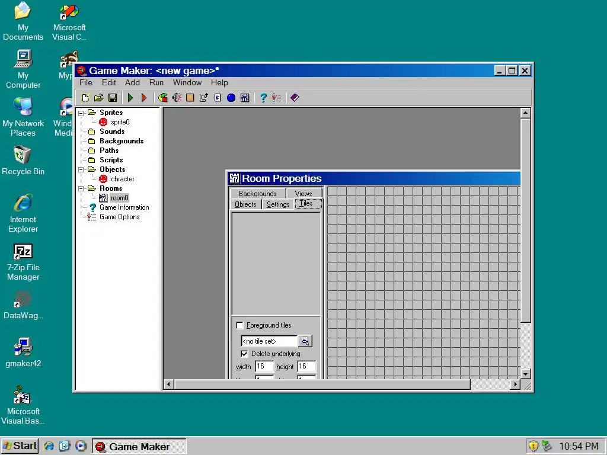Viewport: 607px width, 455px height.
Task: Open My Documents desktop icon
Action: point(23,21)
